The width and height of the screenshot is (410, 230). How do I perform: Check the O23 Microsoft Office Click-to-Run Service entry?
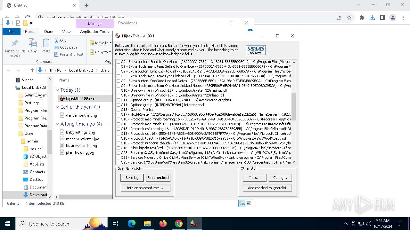119,157
